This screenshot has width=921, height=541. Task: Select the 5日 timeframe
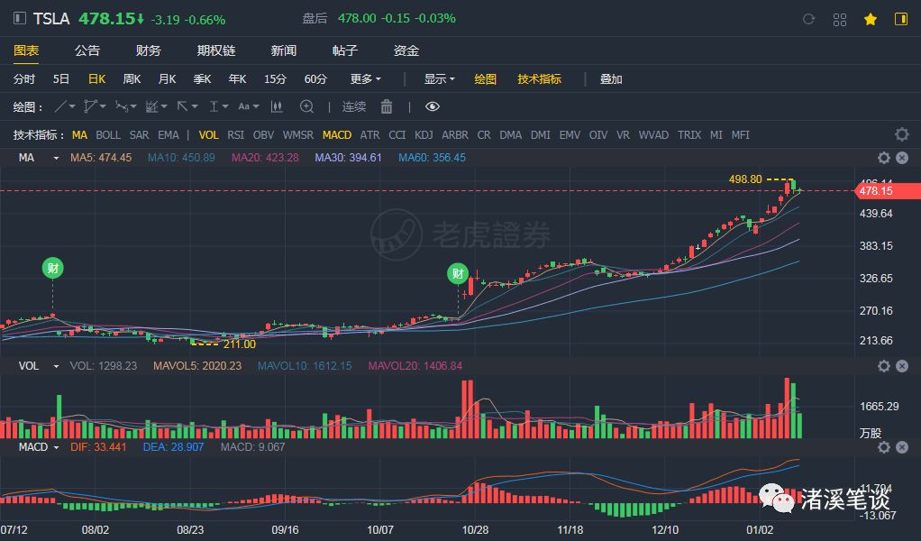click(x=61, y=78)
